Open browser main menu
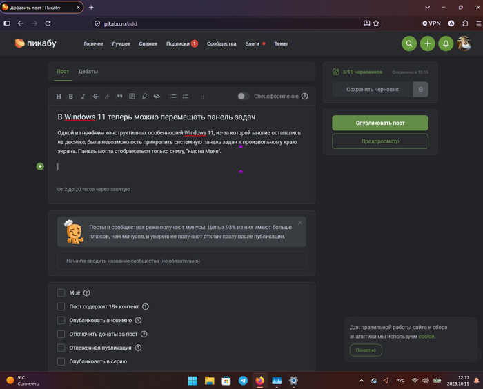483x389 pixels. (478, 23)
